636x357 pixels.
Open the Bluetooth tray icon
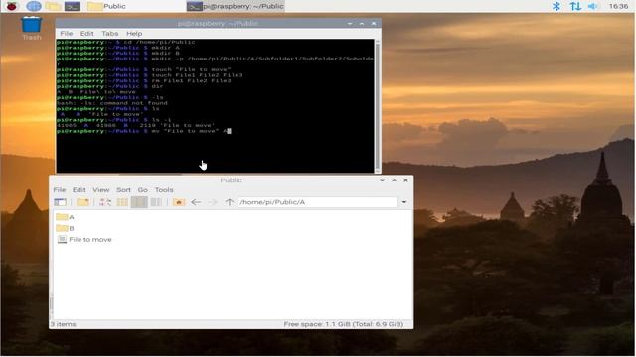coord(556,6)
